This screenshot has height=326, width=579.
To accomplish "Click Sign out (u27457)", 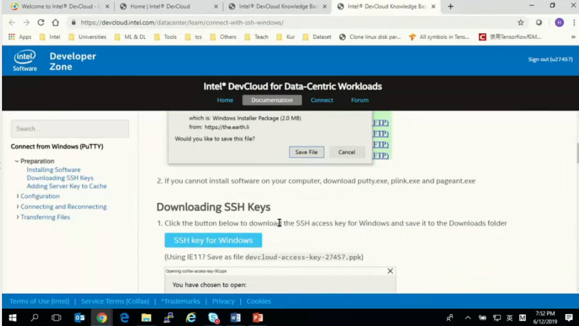I will tap(550, 59).
